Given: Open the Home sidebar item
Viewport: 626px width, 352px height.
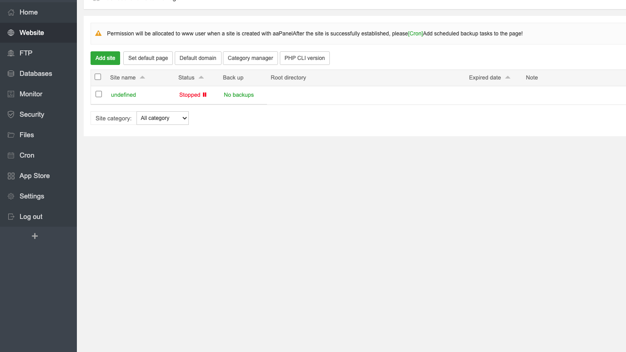Looking at the screenshot, I should pyautogui.click(x=38, y=12).
